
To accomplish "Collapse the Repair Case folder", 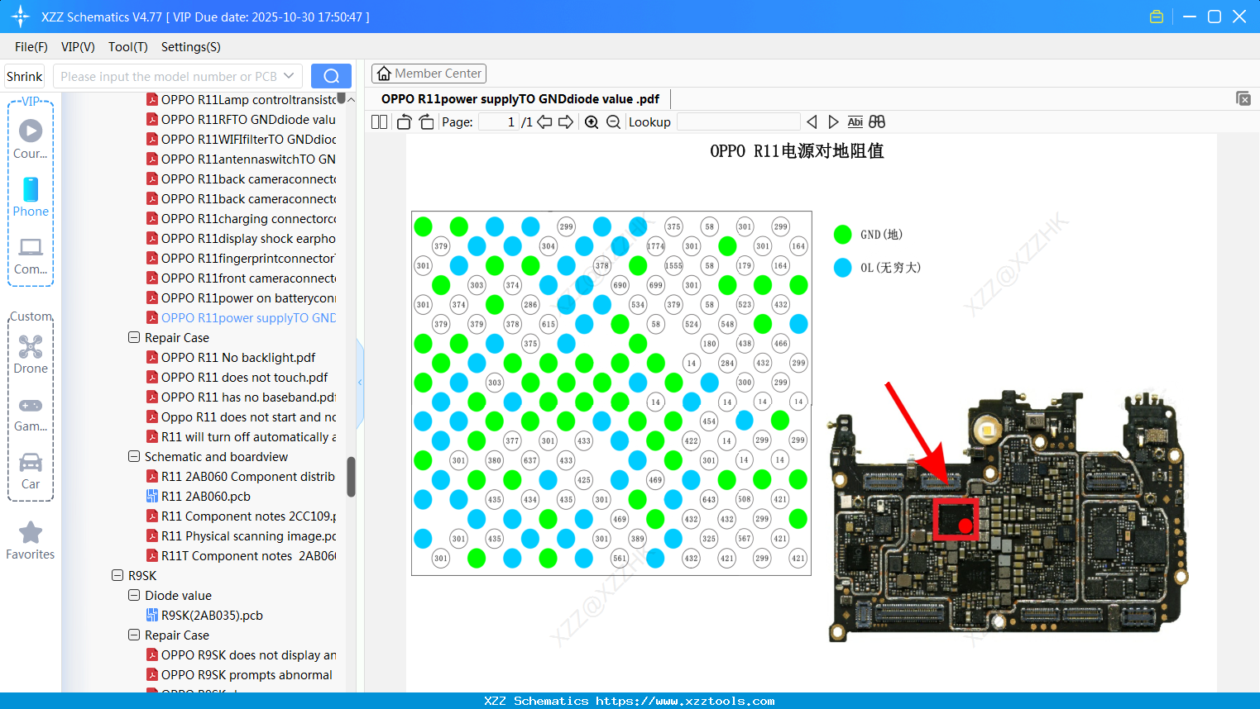I will click(x=133, y=337).
